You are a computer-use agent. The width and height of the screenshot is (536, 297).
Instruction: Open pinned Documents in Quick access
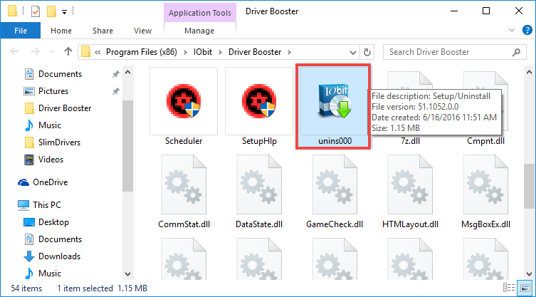pos(53,74)
